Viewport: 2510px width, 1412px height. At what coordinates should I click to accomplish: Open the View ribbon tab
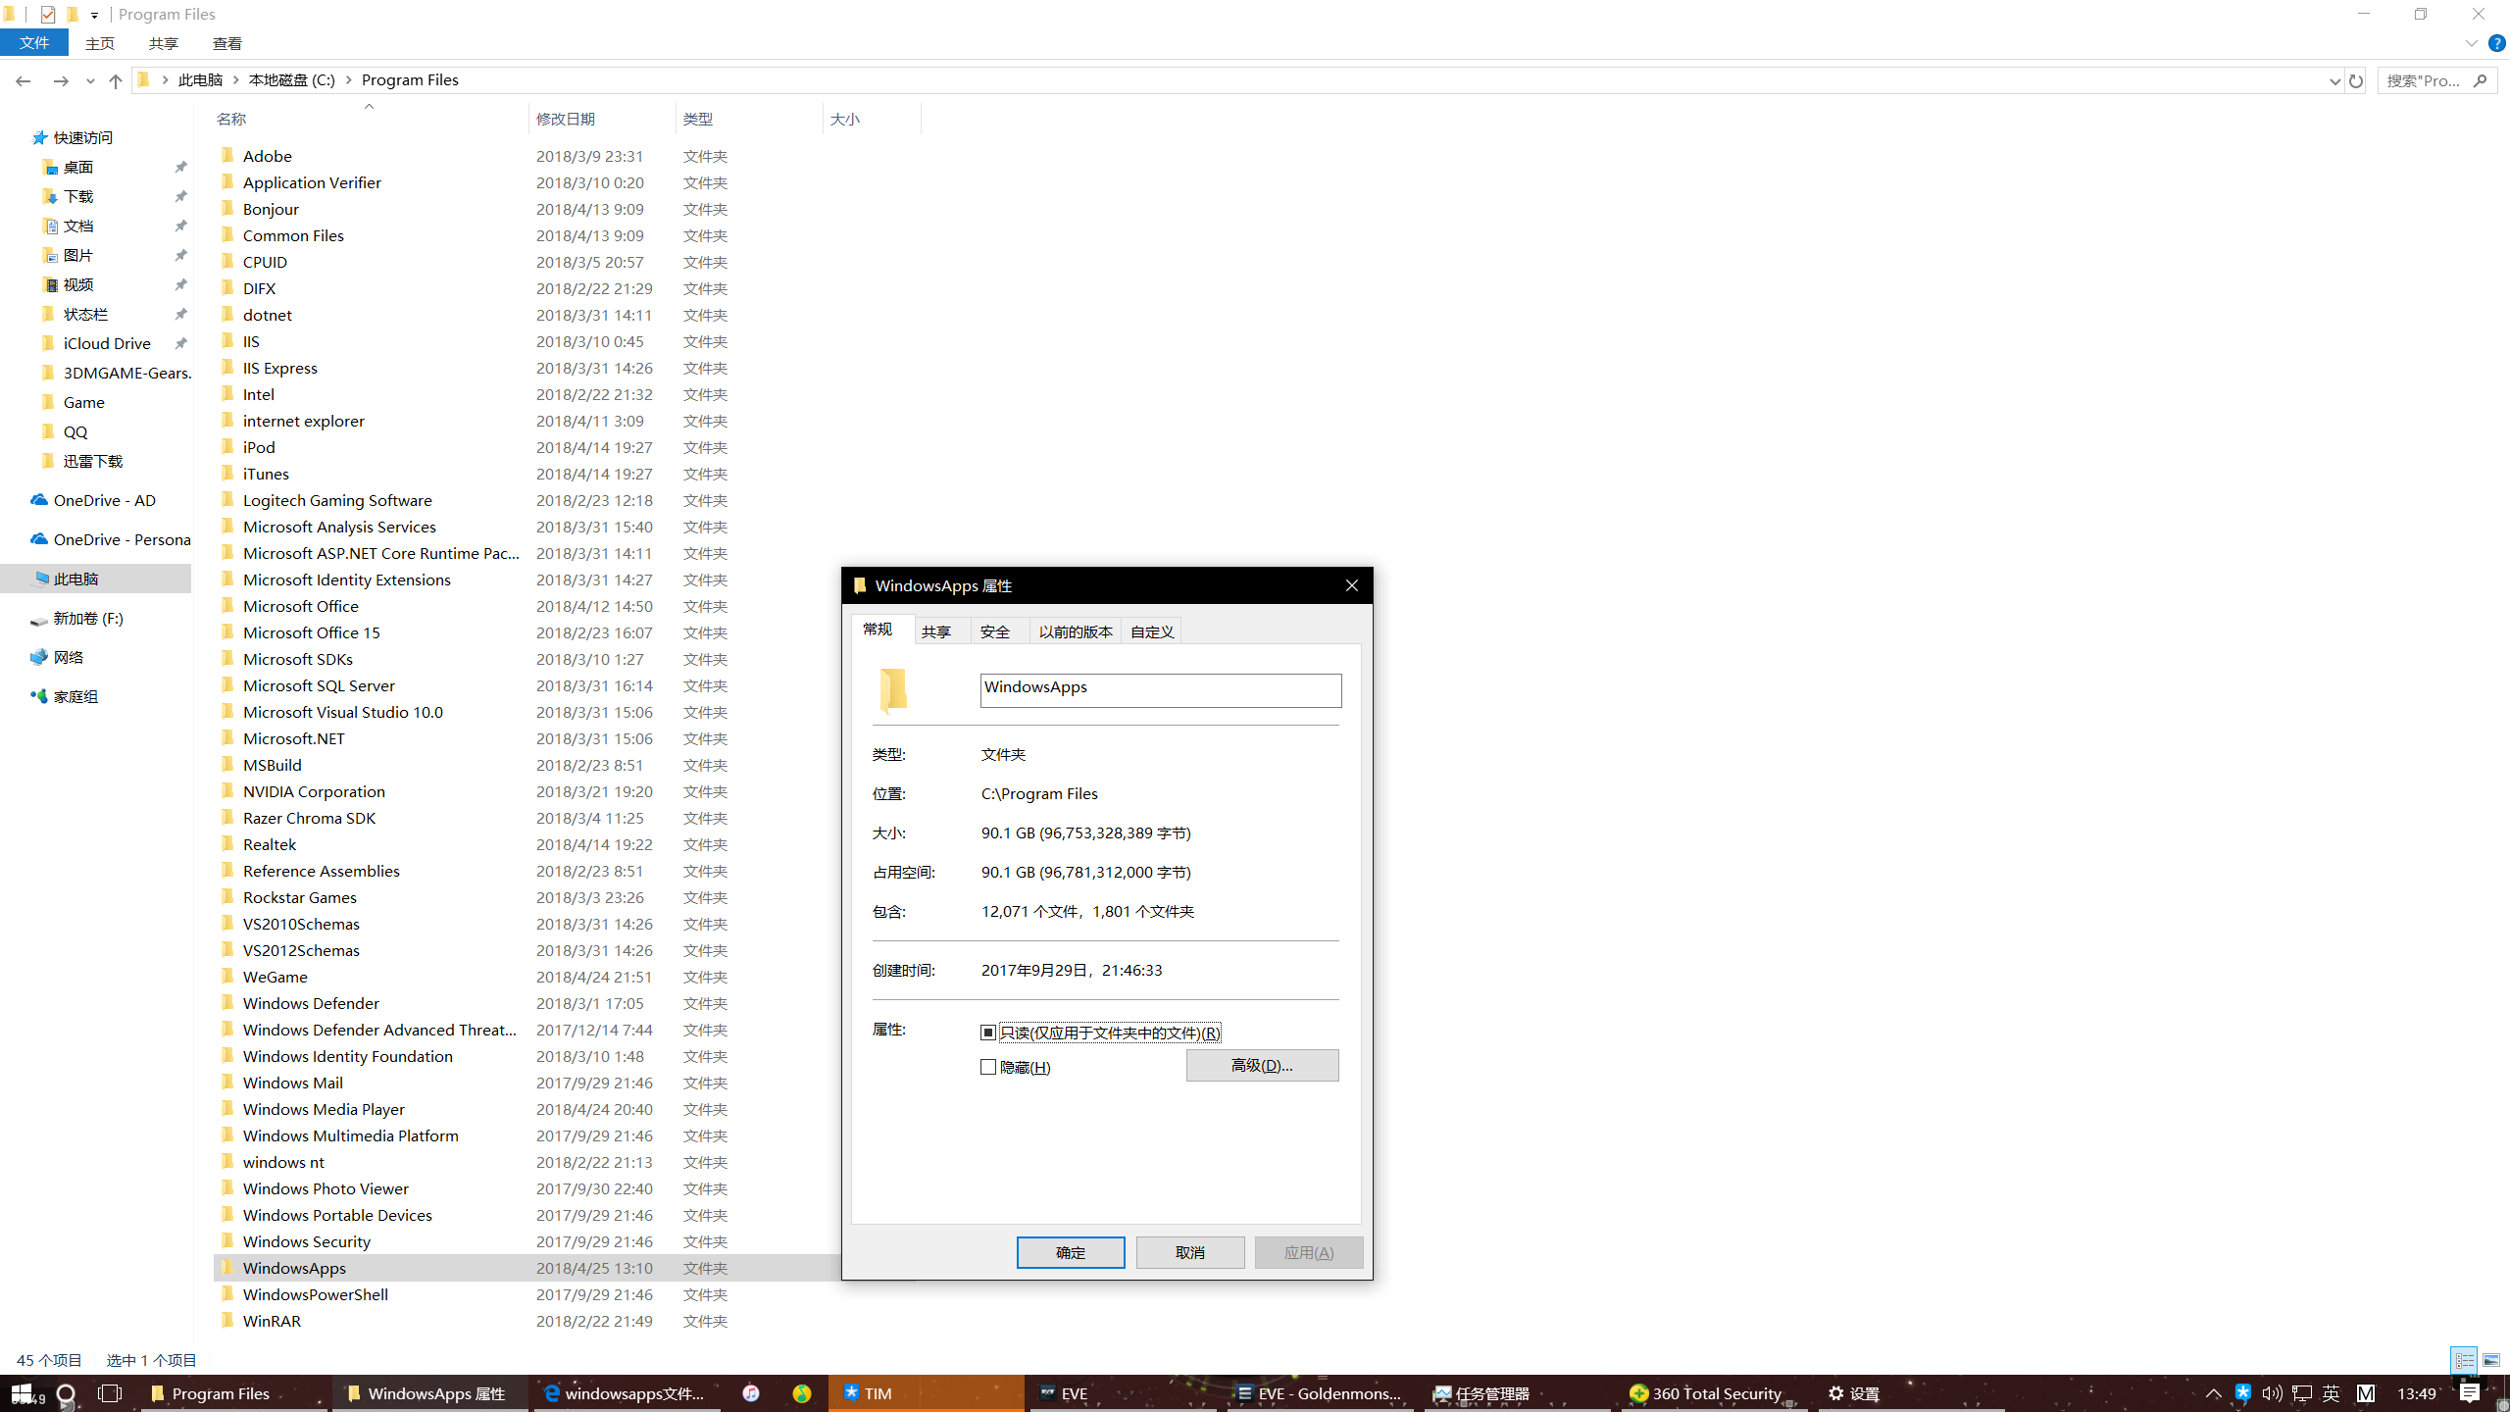[x=226, y=43]
